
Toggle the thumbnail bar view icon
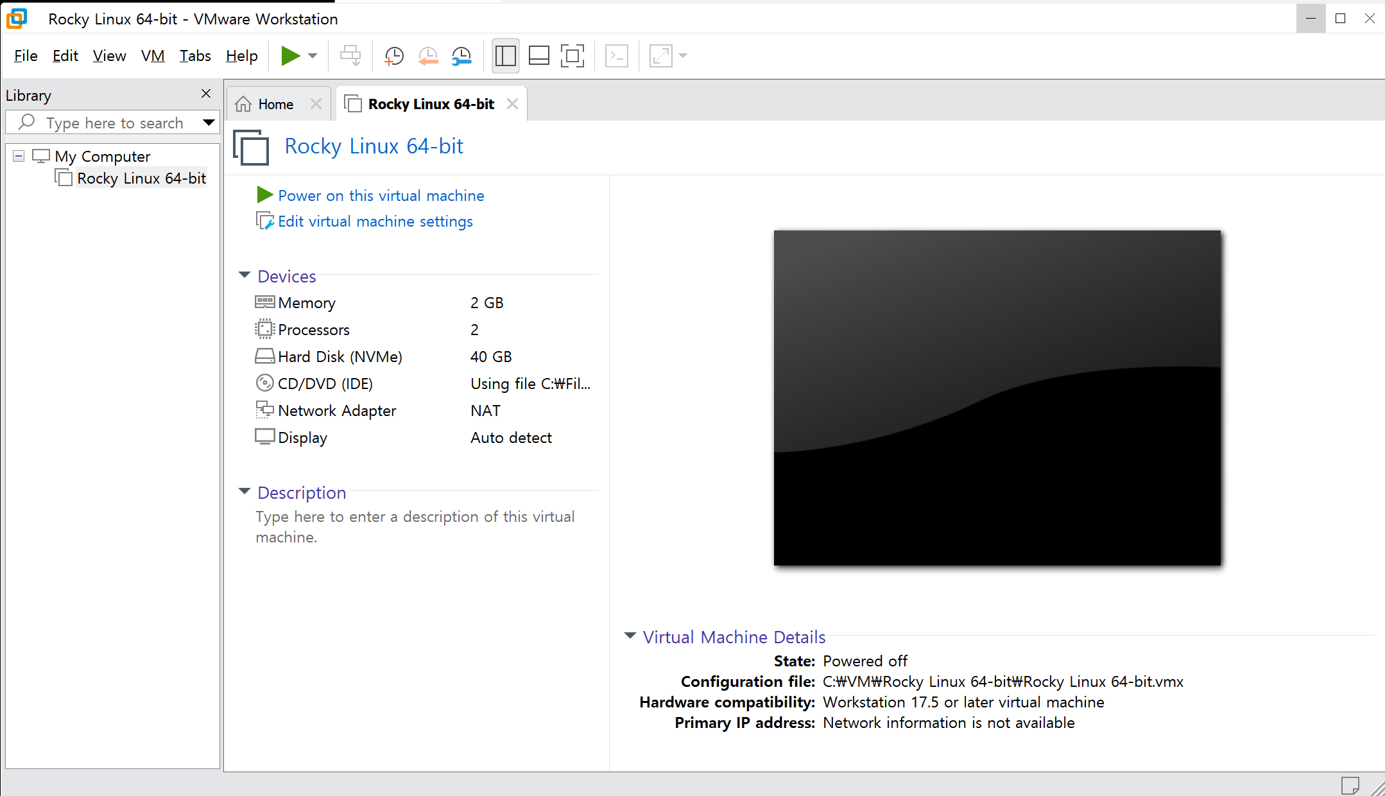[538, 56]
